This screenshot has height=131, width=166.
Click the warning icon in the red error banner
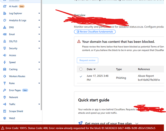3,128
